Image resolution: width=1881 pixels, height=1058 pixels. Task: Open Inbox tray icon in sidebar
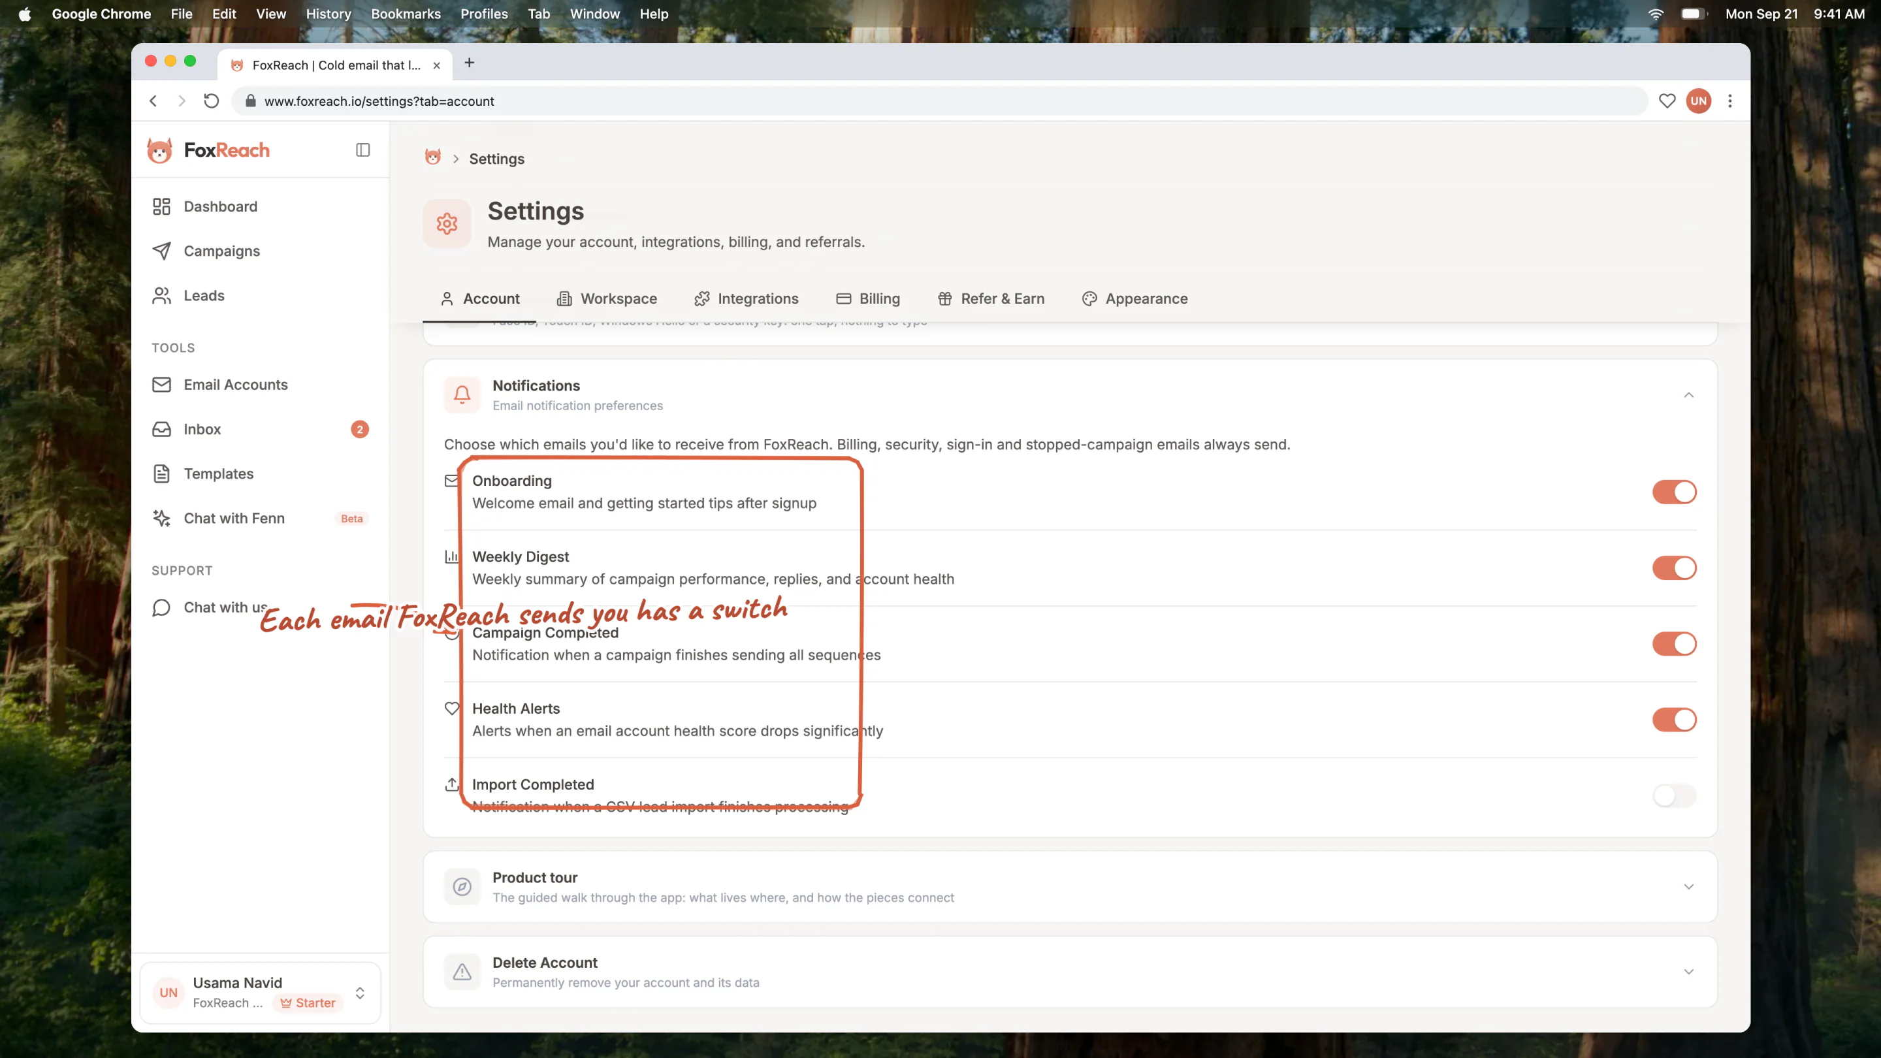point(161,429)
